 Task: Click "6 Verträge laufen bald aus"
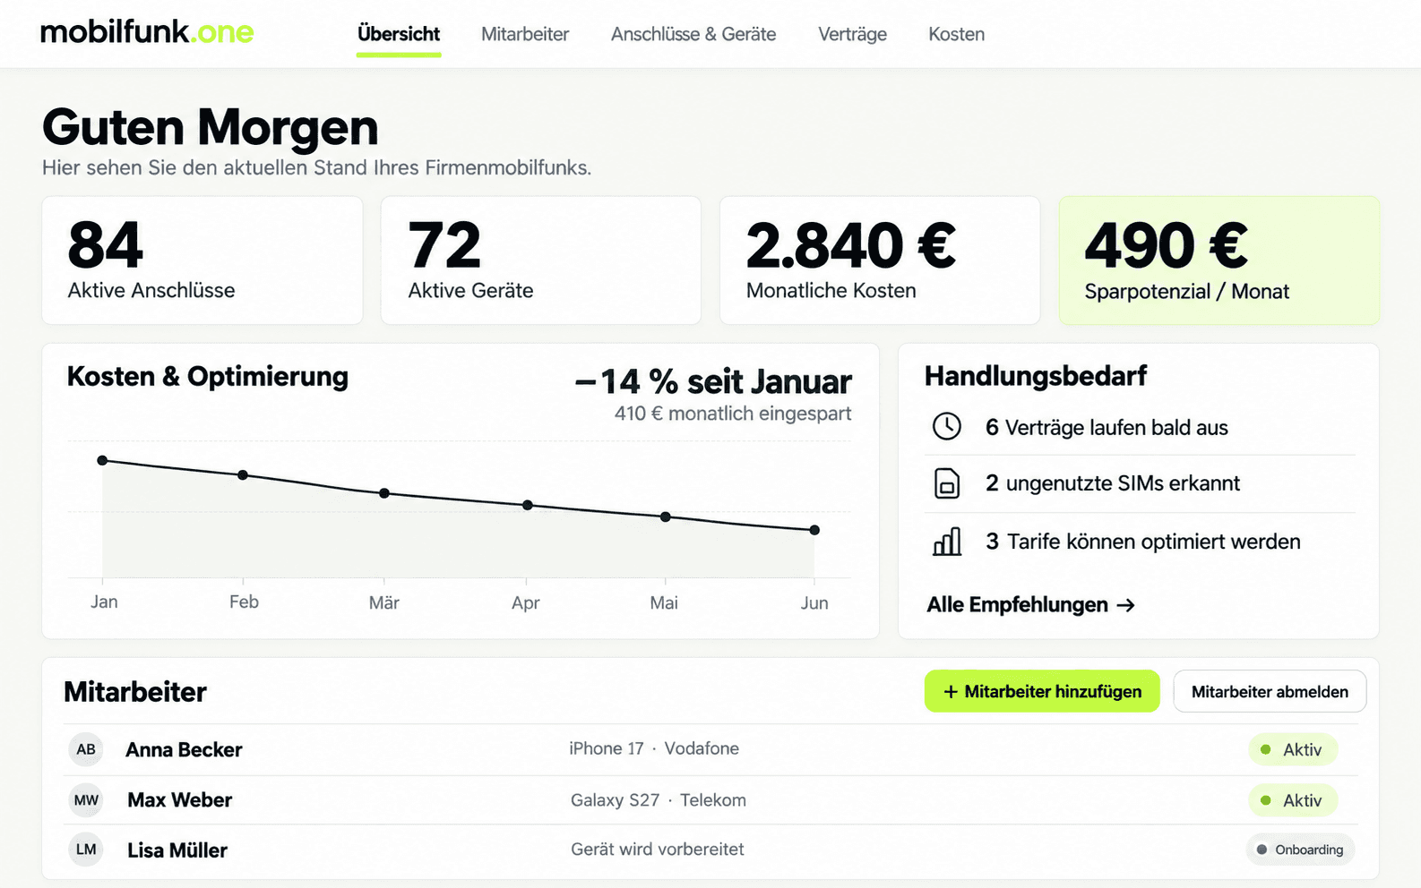[x=1107, y=428]
